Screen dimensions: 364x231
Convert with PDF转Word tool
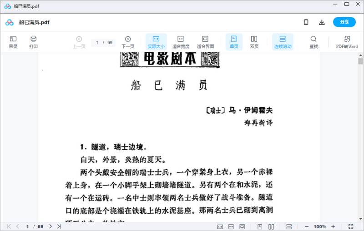(347, 42)
